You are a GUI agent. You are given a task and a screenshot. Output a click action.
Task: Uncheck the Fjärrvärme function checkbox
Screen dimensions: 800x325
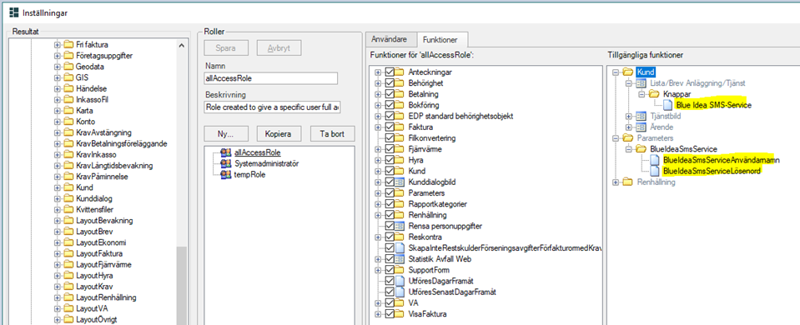390,148
